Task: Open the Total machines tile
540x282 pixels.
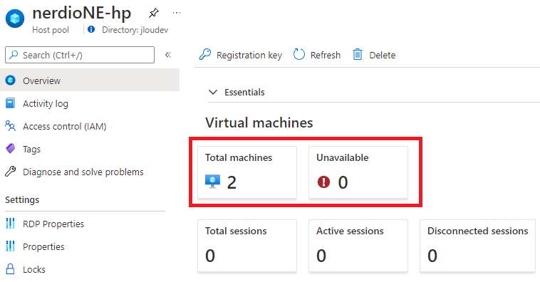Action: pos(247,172)
